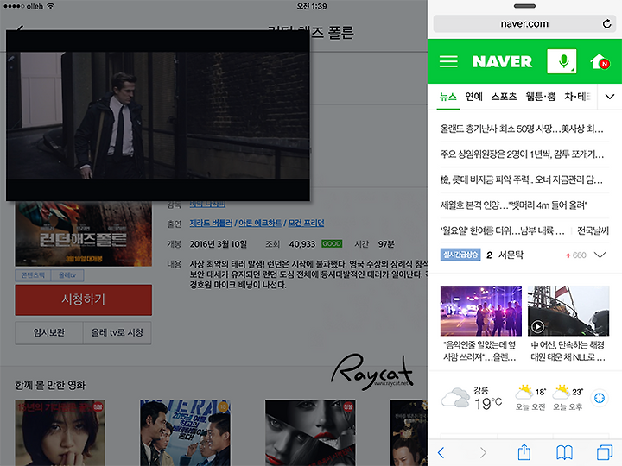Open Safari share sheet
Screen dimensions: 622x466
tap(524, 451)
